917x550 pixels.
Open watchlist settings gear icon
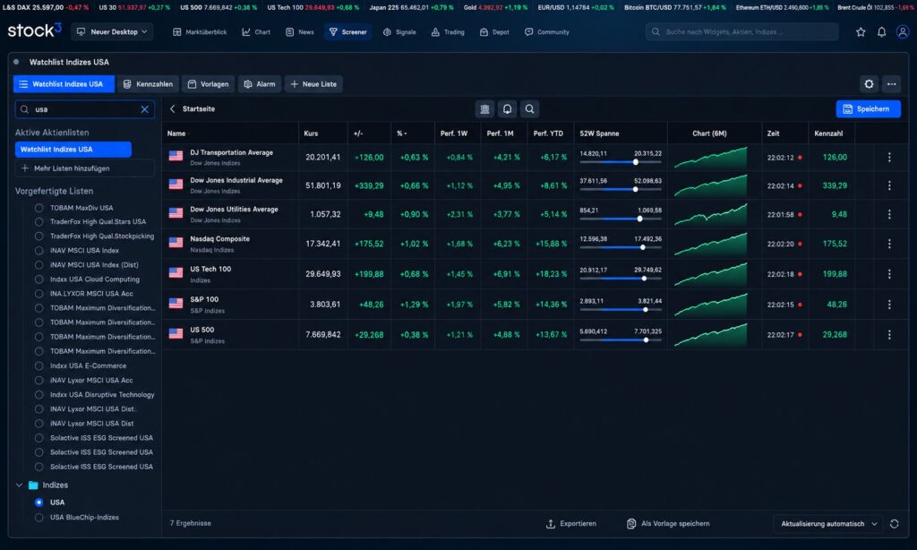869,84
